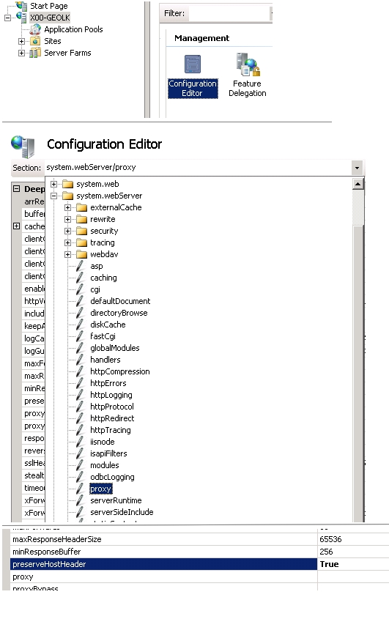
Task: Collapse the X00-GEOLK server node
Action: 7,18
